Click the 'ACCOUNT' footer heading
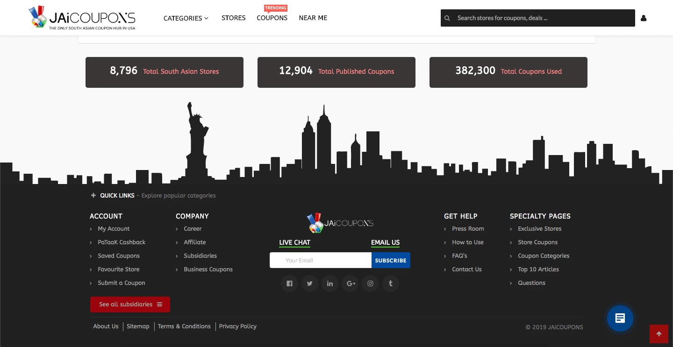 point(106,216)
